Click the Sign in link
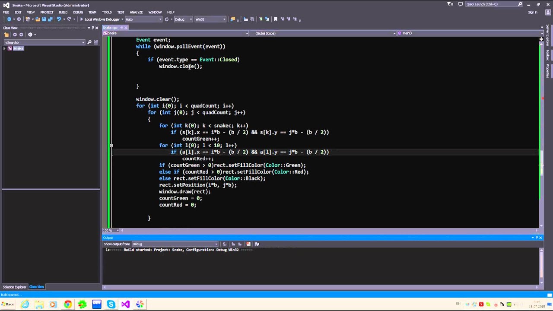The image size is (553, 311). pyautogui.click(x=533, y=12)
